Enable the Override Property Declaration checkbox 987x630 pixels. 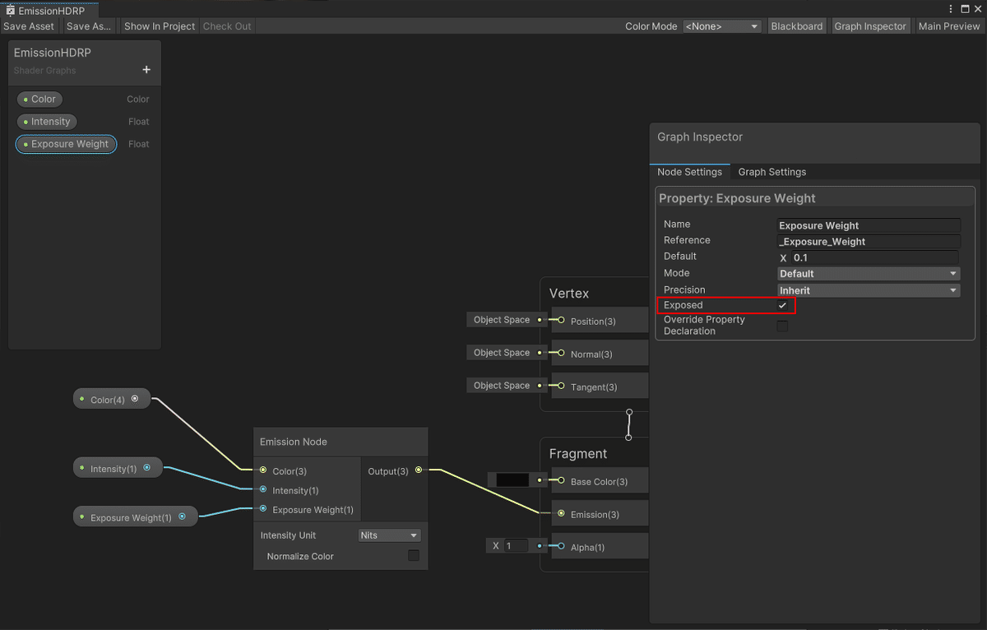tap(782, 326)
